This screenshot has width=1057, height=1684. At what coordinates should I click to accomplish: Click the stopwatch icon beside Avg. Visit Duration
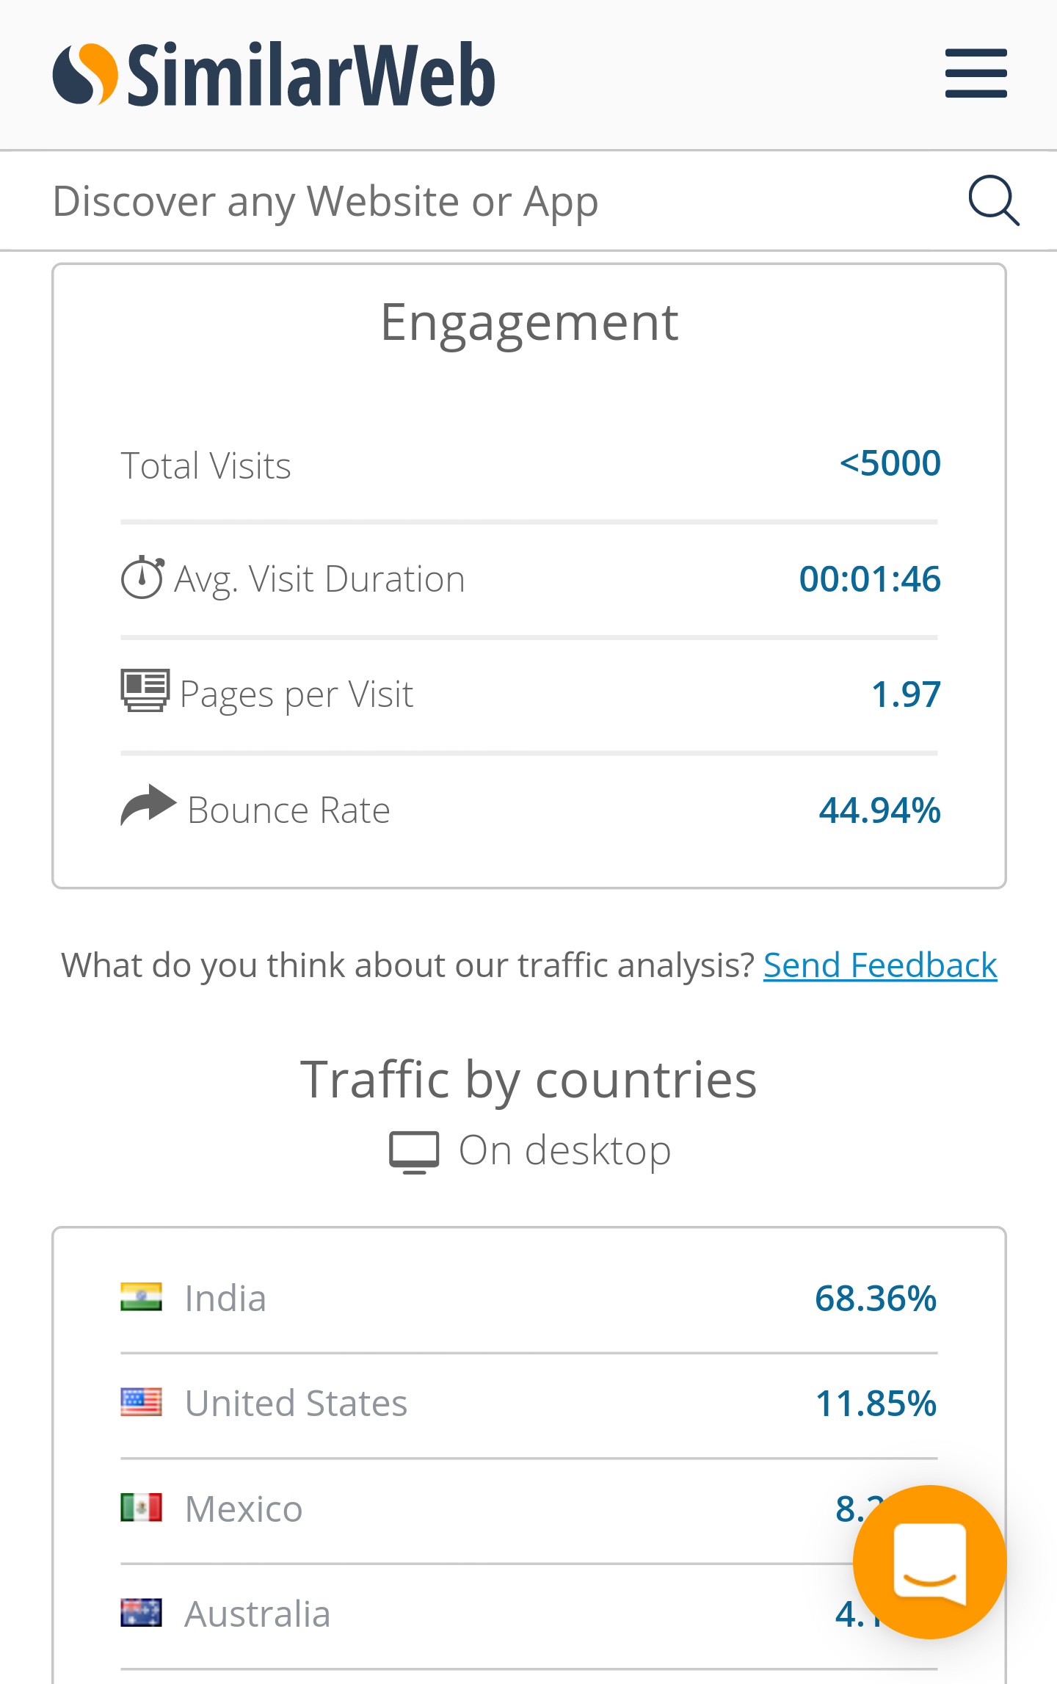point(142,578)
